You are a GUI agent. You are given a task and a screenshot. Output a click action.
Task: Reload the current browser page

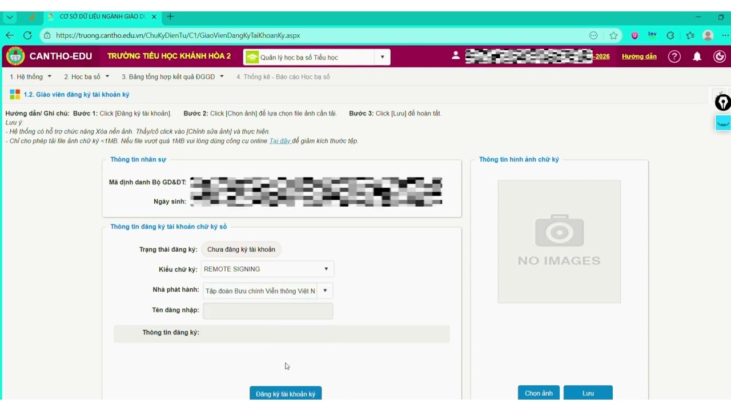point(27,35)
